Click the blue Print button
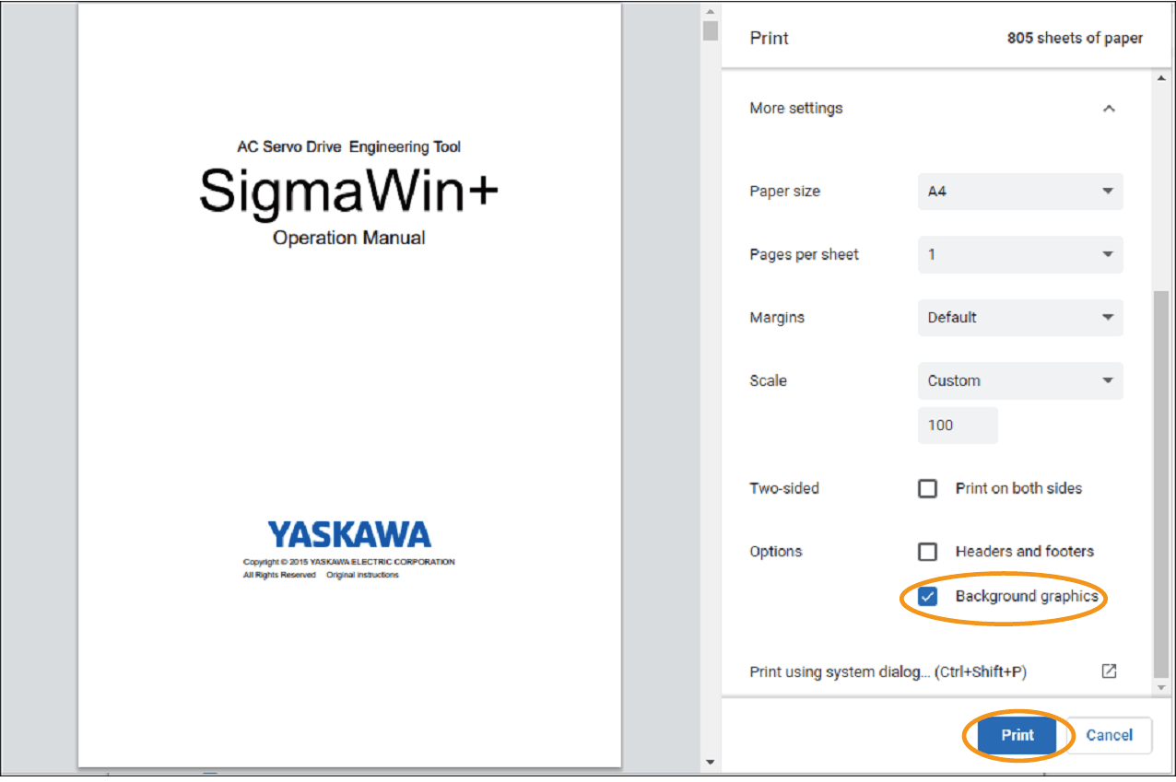 [1017, 735]
